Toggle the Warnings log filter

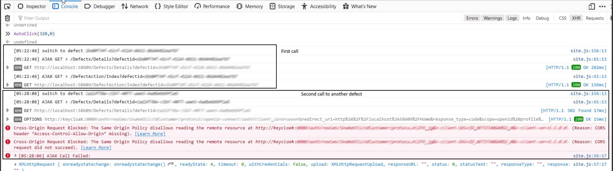point(492,18)
